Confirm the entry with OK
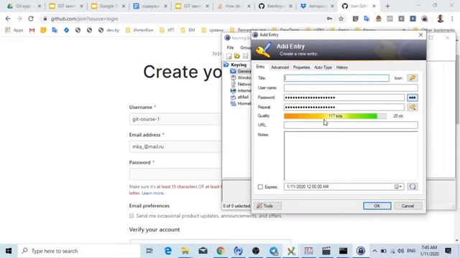460x258 pixels. tap(377, 206)
